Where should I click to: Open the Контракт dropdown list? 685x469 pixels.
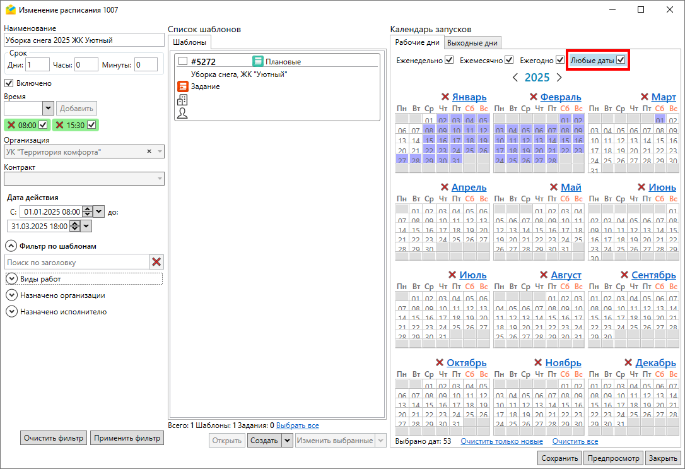(159, 179)
